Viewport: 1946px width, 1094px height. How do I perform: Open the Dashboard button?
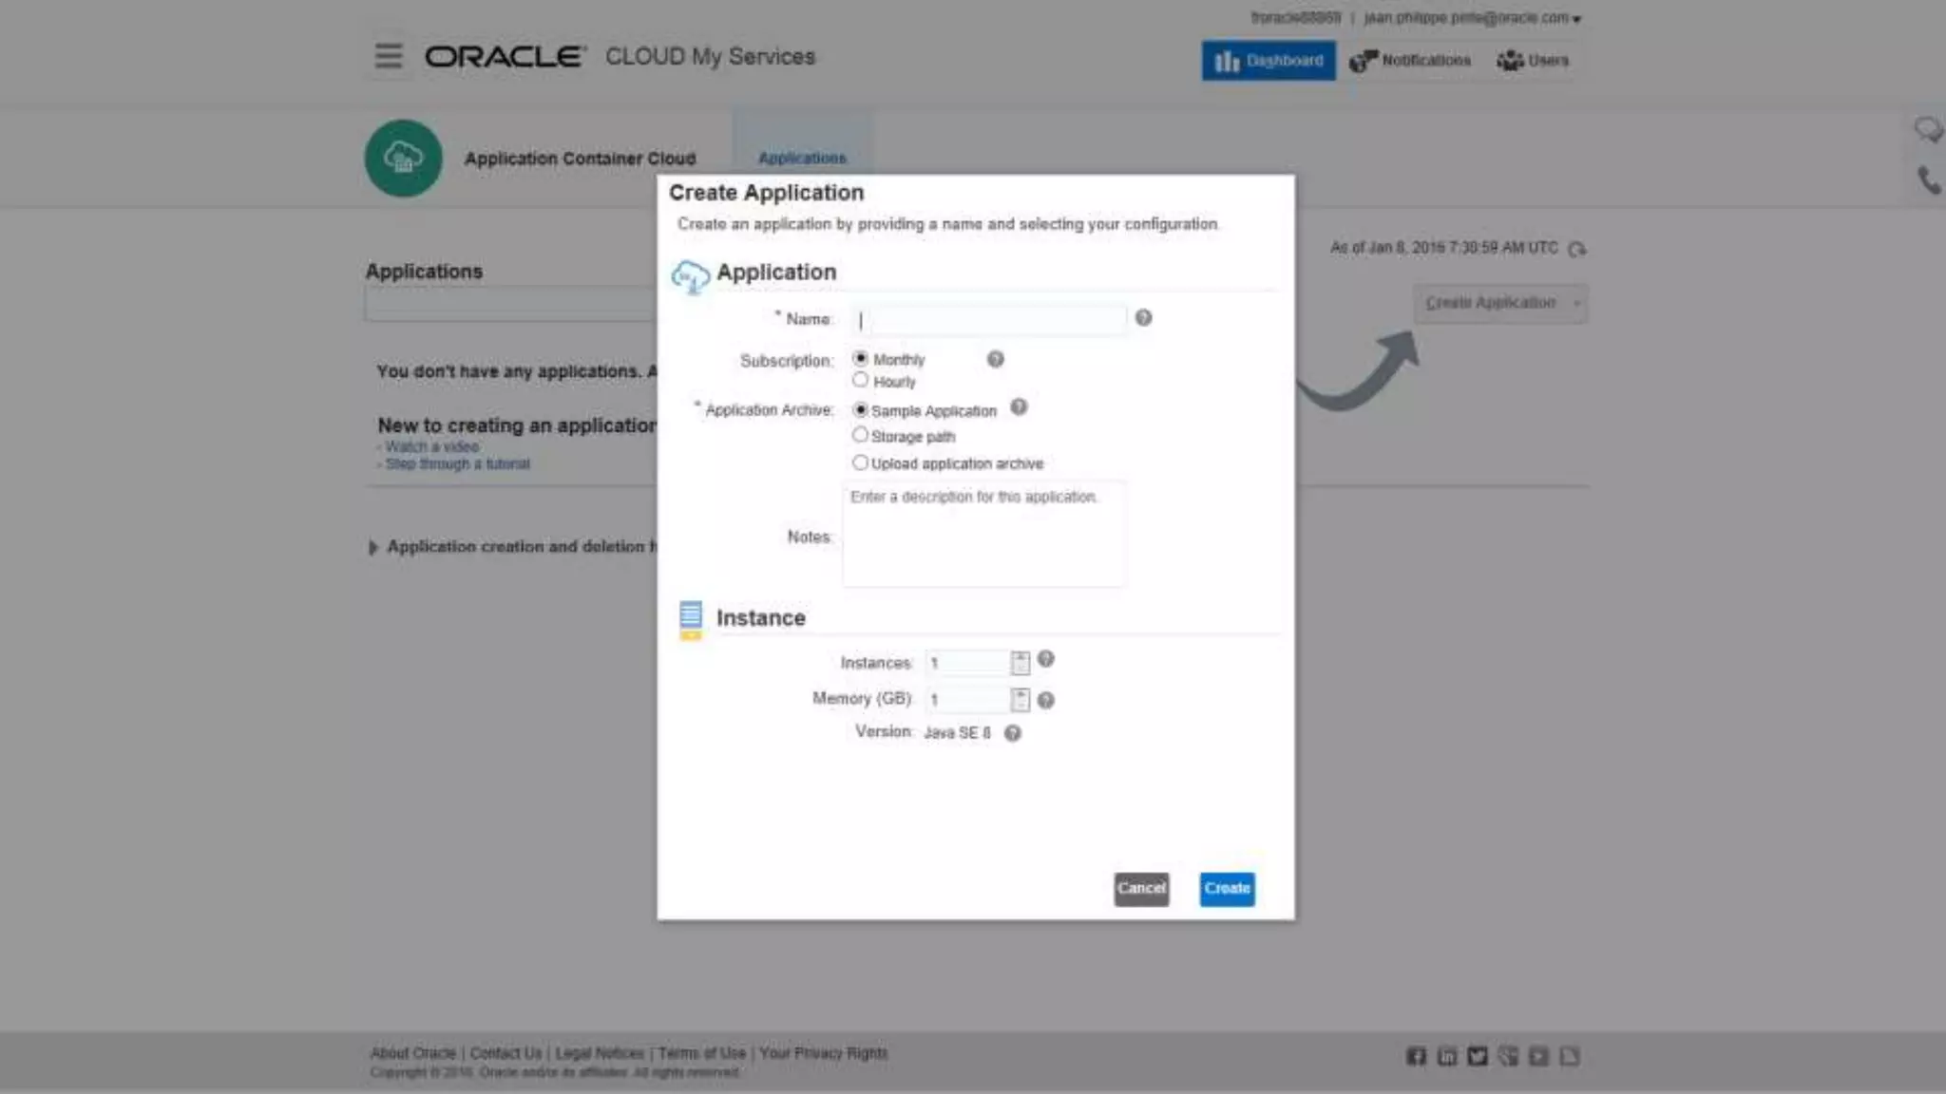[x=1269, y=61]
